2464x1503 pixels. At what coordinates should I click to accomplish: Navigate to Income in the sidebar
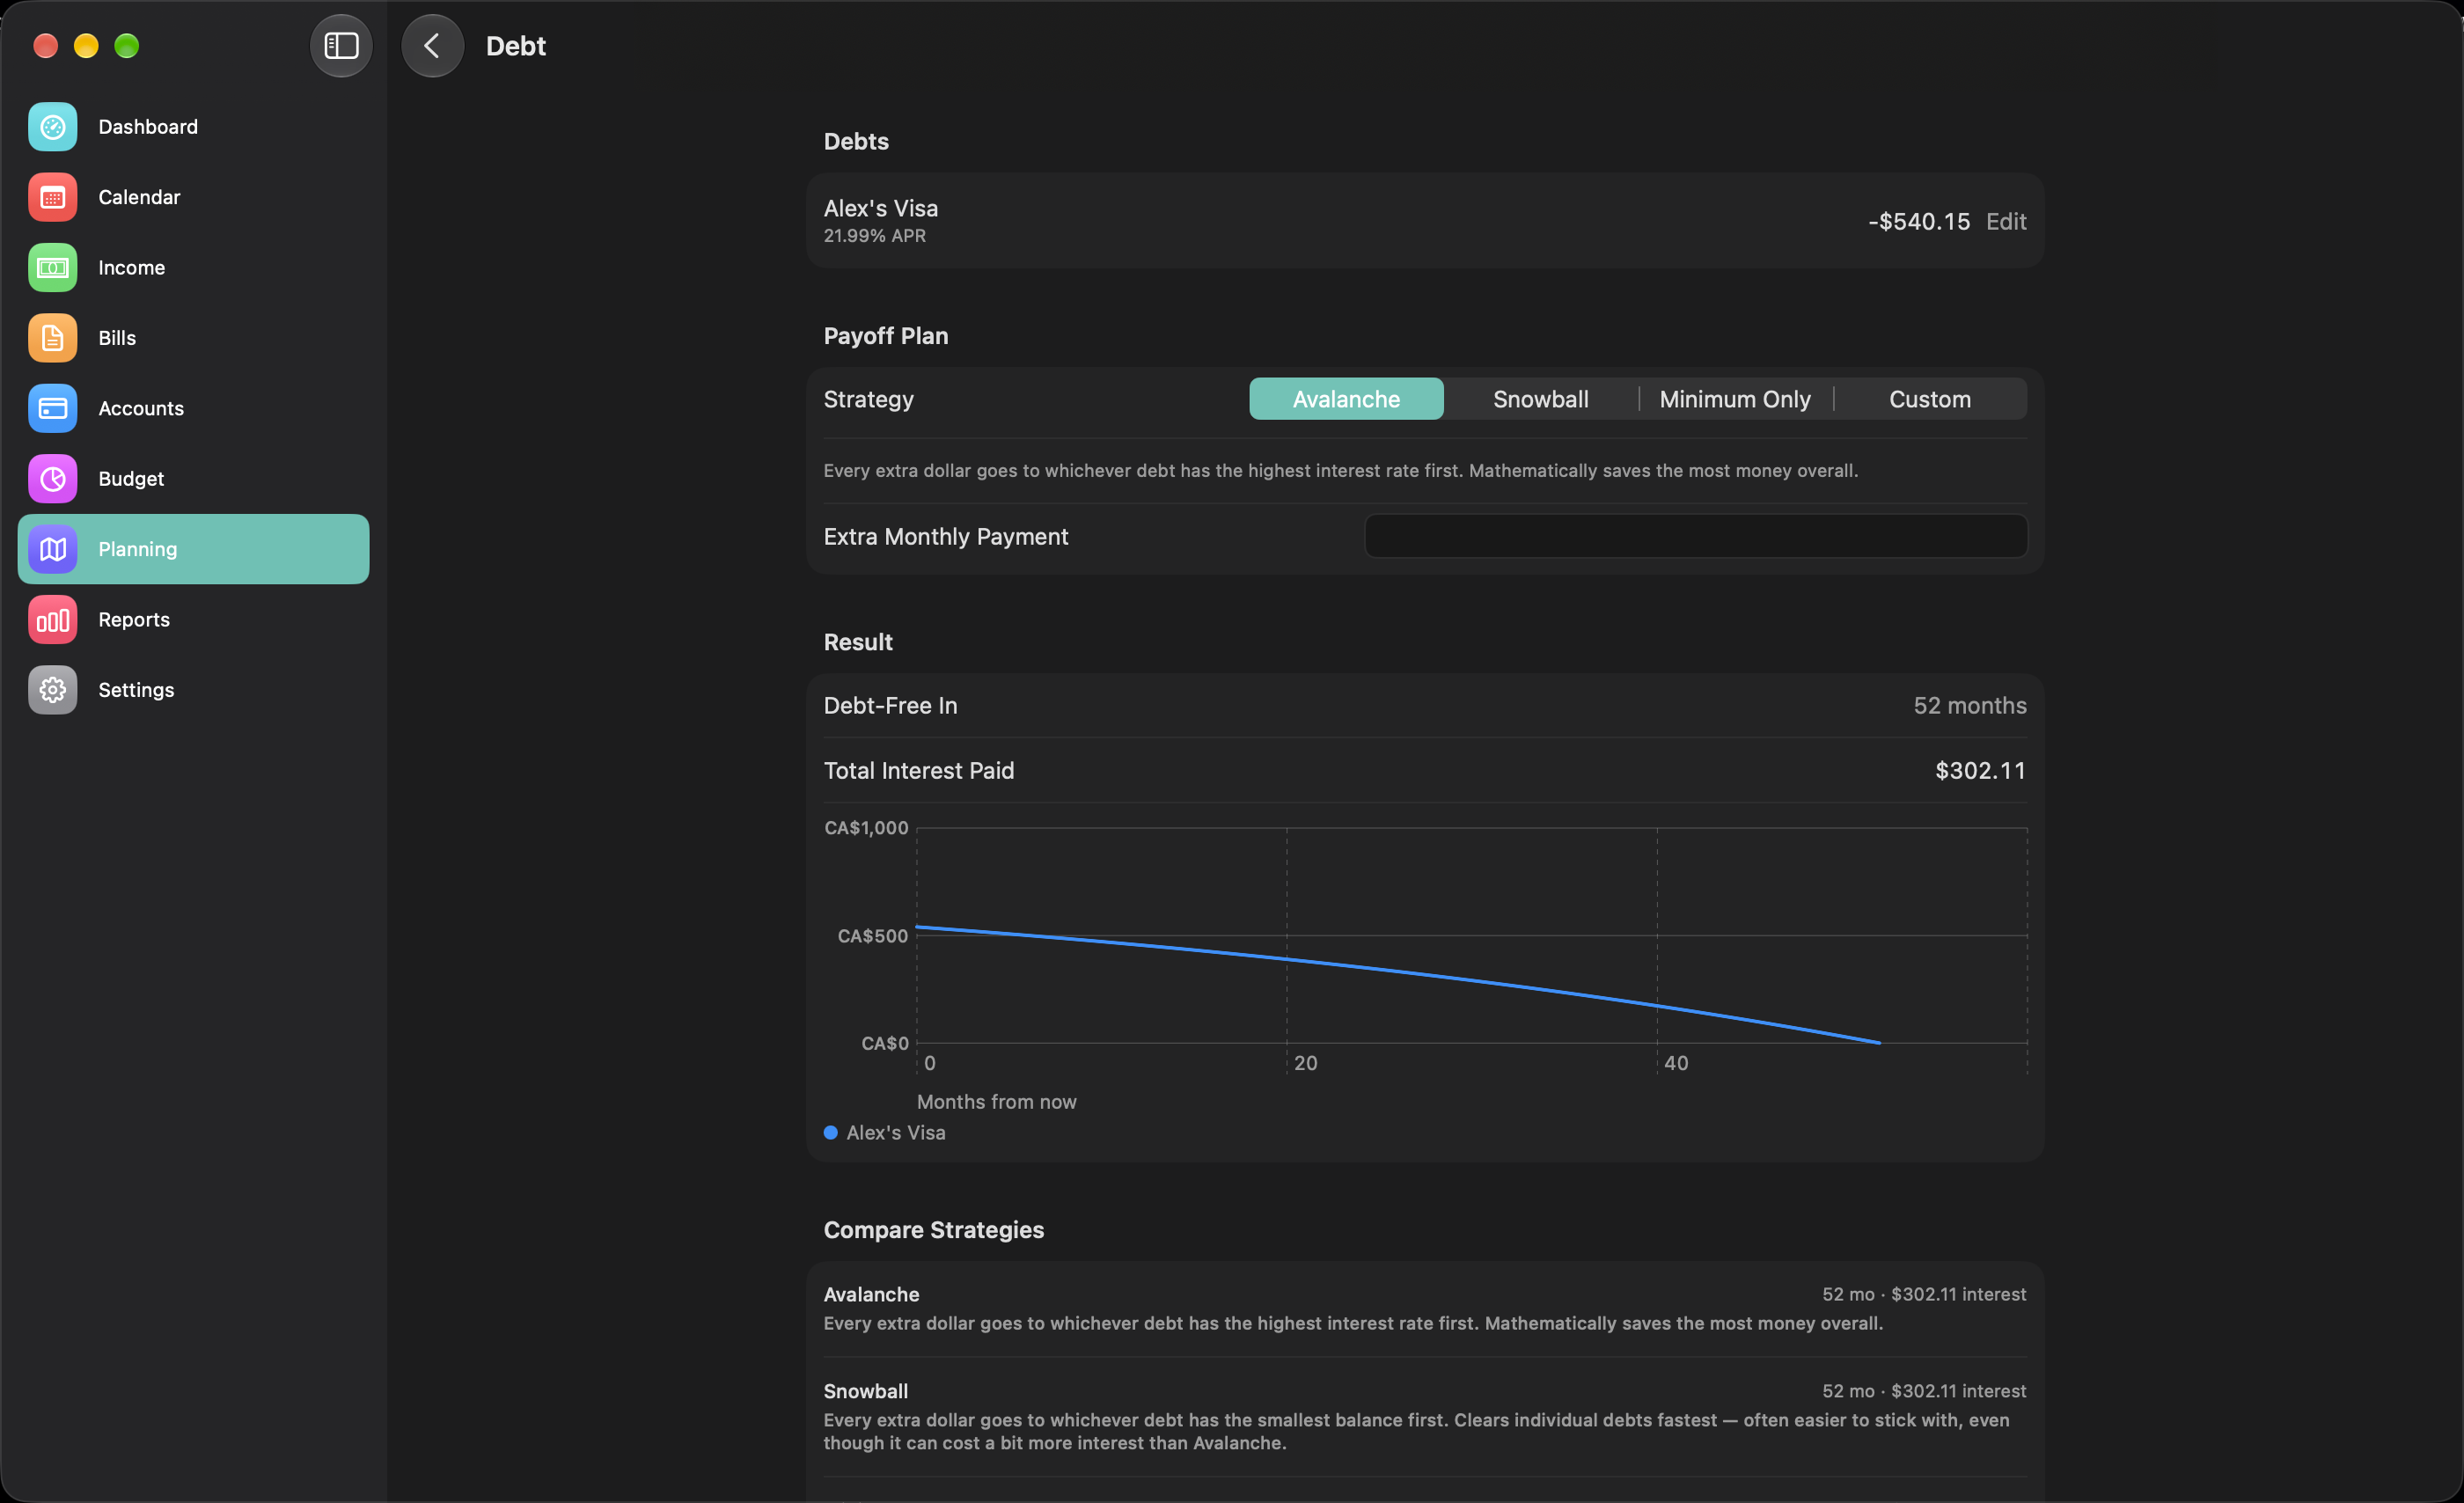point(132,268)
